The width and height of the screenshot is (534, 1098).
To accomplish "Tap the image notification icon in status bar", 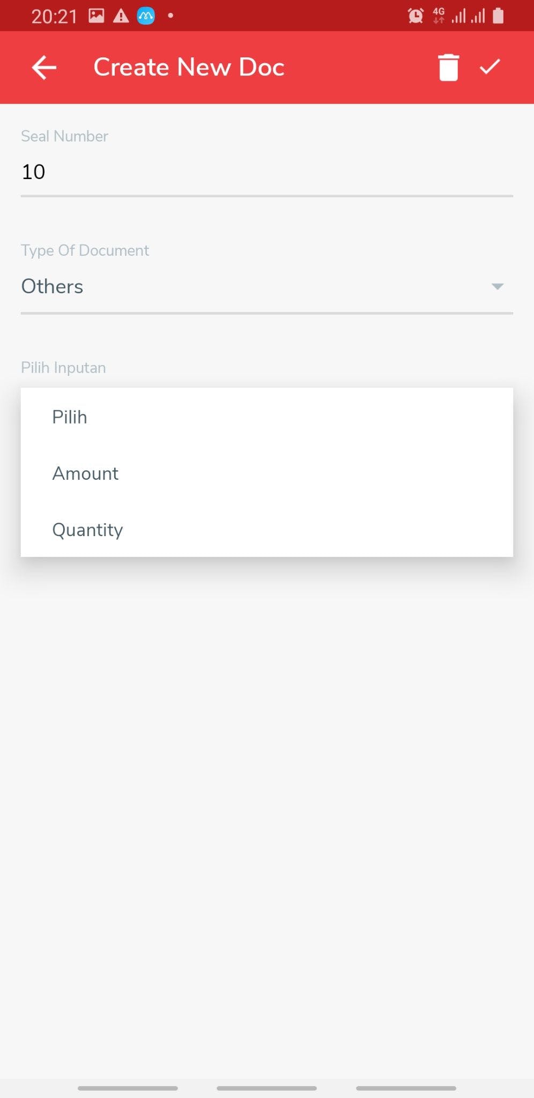I will 97,16.
